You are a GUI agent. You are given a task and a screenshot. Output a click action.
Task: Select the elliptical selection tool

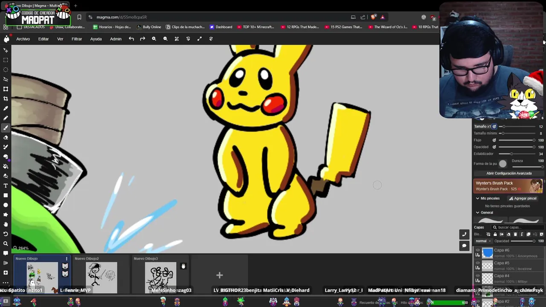(6, 70)
